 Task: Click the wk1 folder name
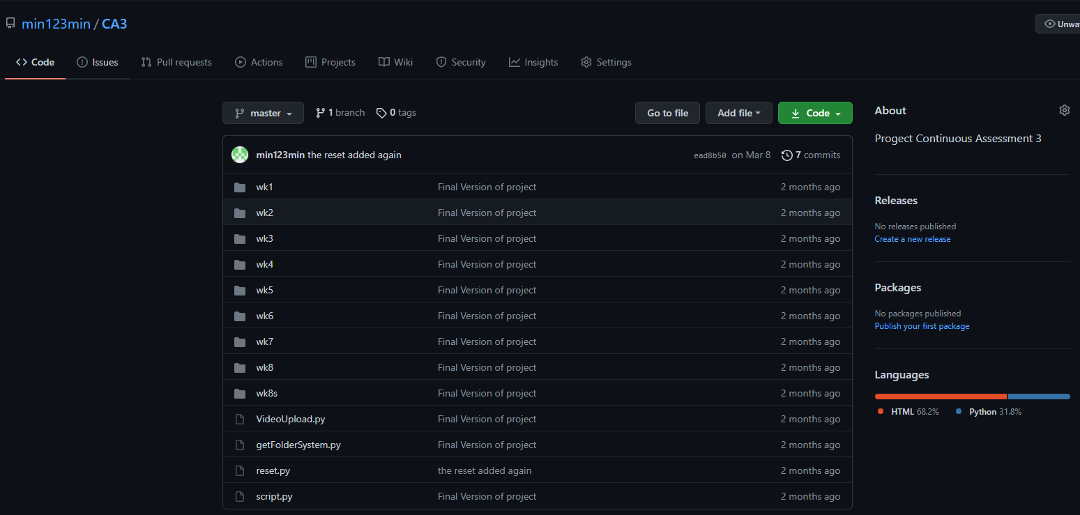(x=264, y=187)
